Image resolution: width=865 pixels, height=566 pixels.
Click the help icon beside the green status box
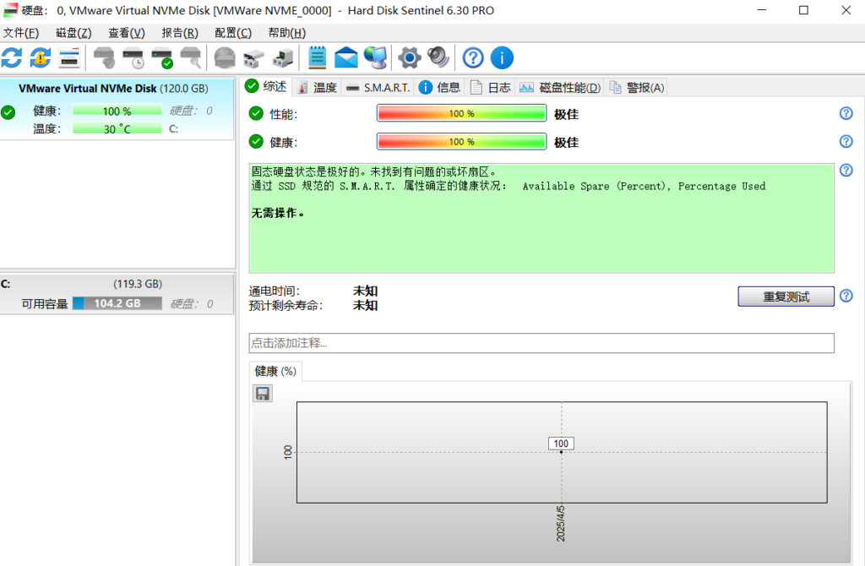(846, 170)
